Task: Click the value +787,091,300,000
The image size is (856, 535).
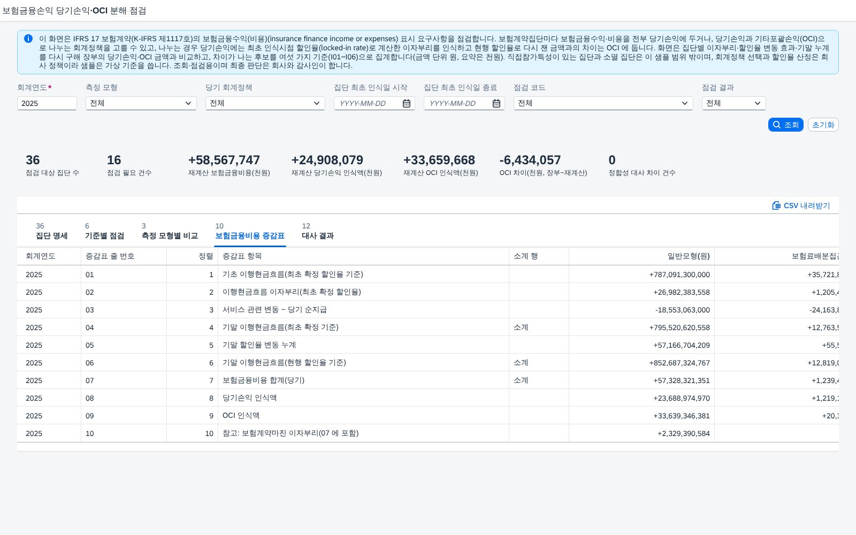Action: pyautogui.click(x=679, y=274)
